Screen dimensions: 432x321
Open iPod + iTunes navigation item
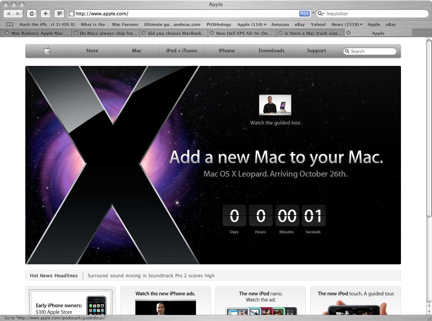tap(182, 51)
